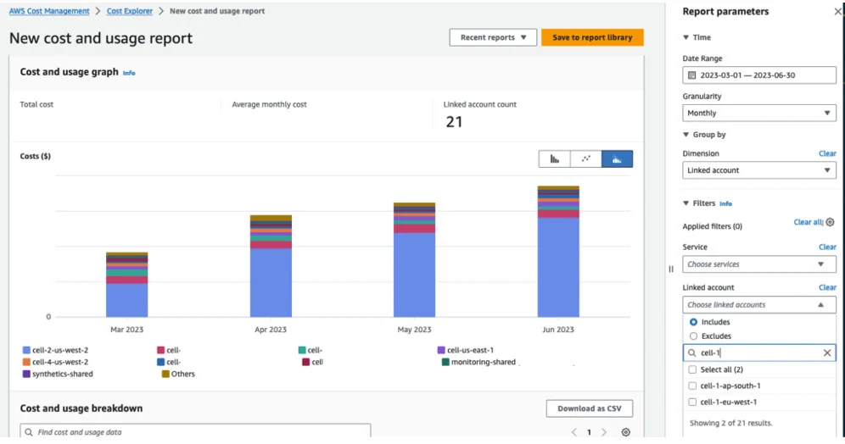
Task: Collapse the Time section
Action: (x=686, y=37)
